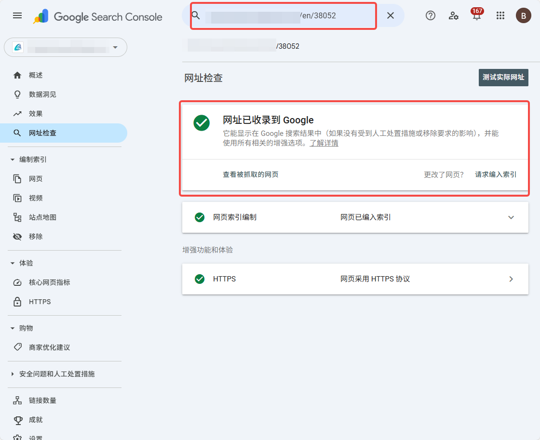Screen dimensions: 540x440
Task: Click the 请求编入索引 link
Action: tap(496, 175)
